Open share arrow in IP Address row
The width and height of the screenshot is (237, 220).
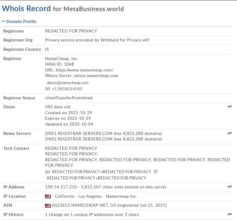coord(230,187)
